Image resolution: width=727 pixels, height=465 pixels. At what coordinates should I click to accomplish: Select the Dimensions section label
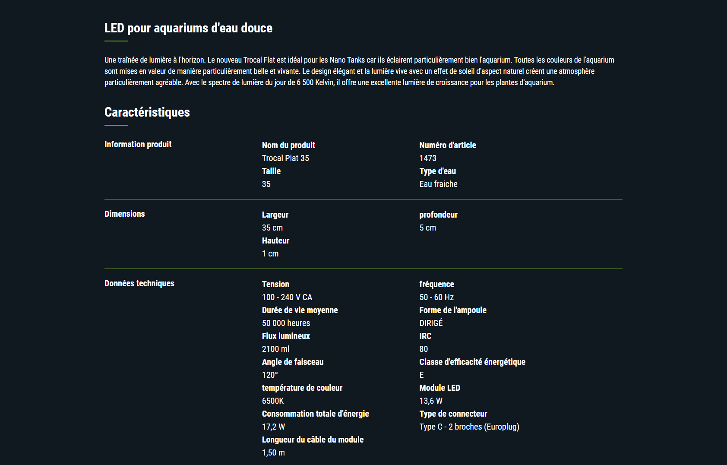point(125,214)
